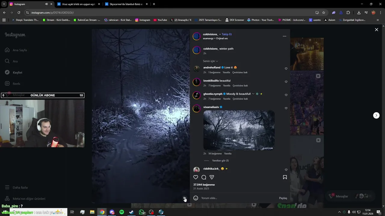This screenshot has width=385, height=216.
Task: Open the Chrome apps grid in the bookmarks bar
Action: (4, 20)
